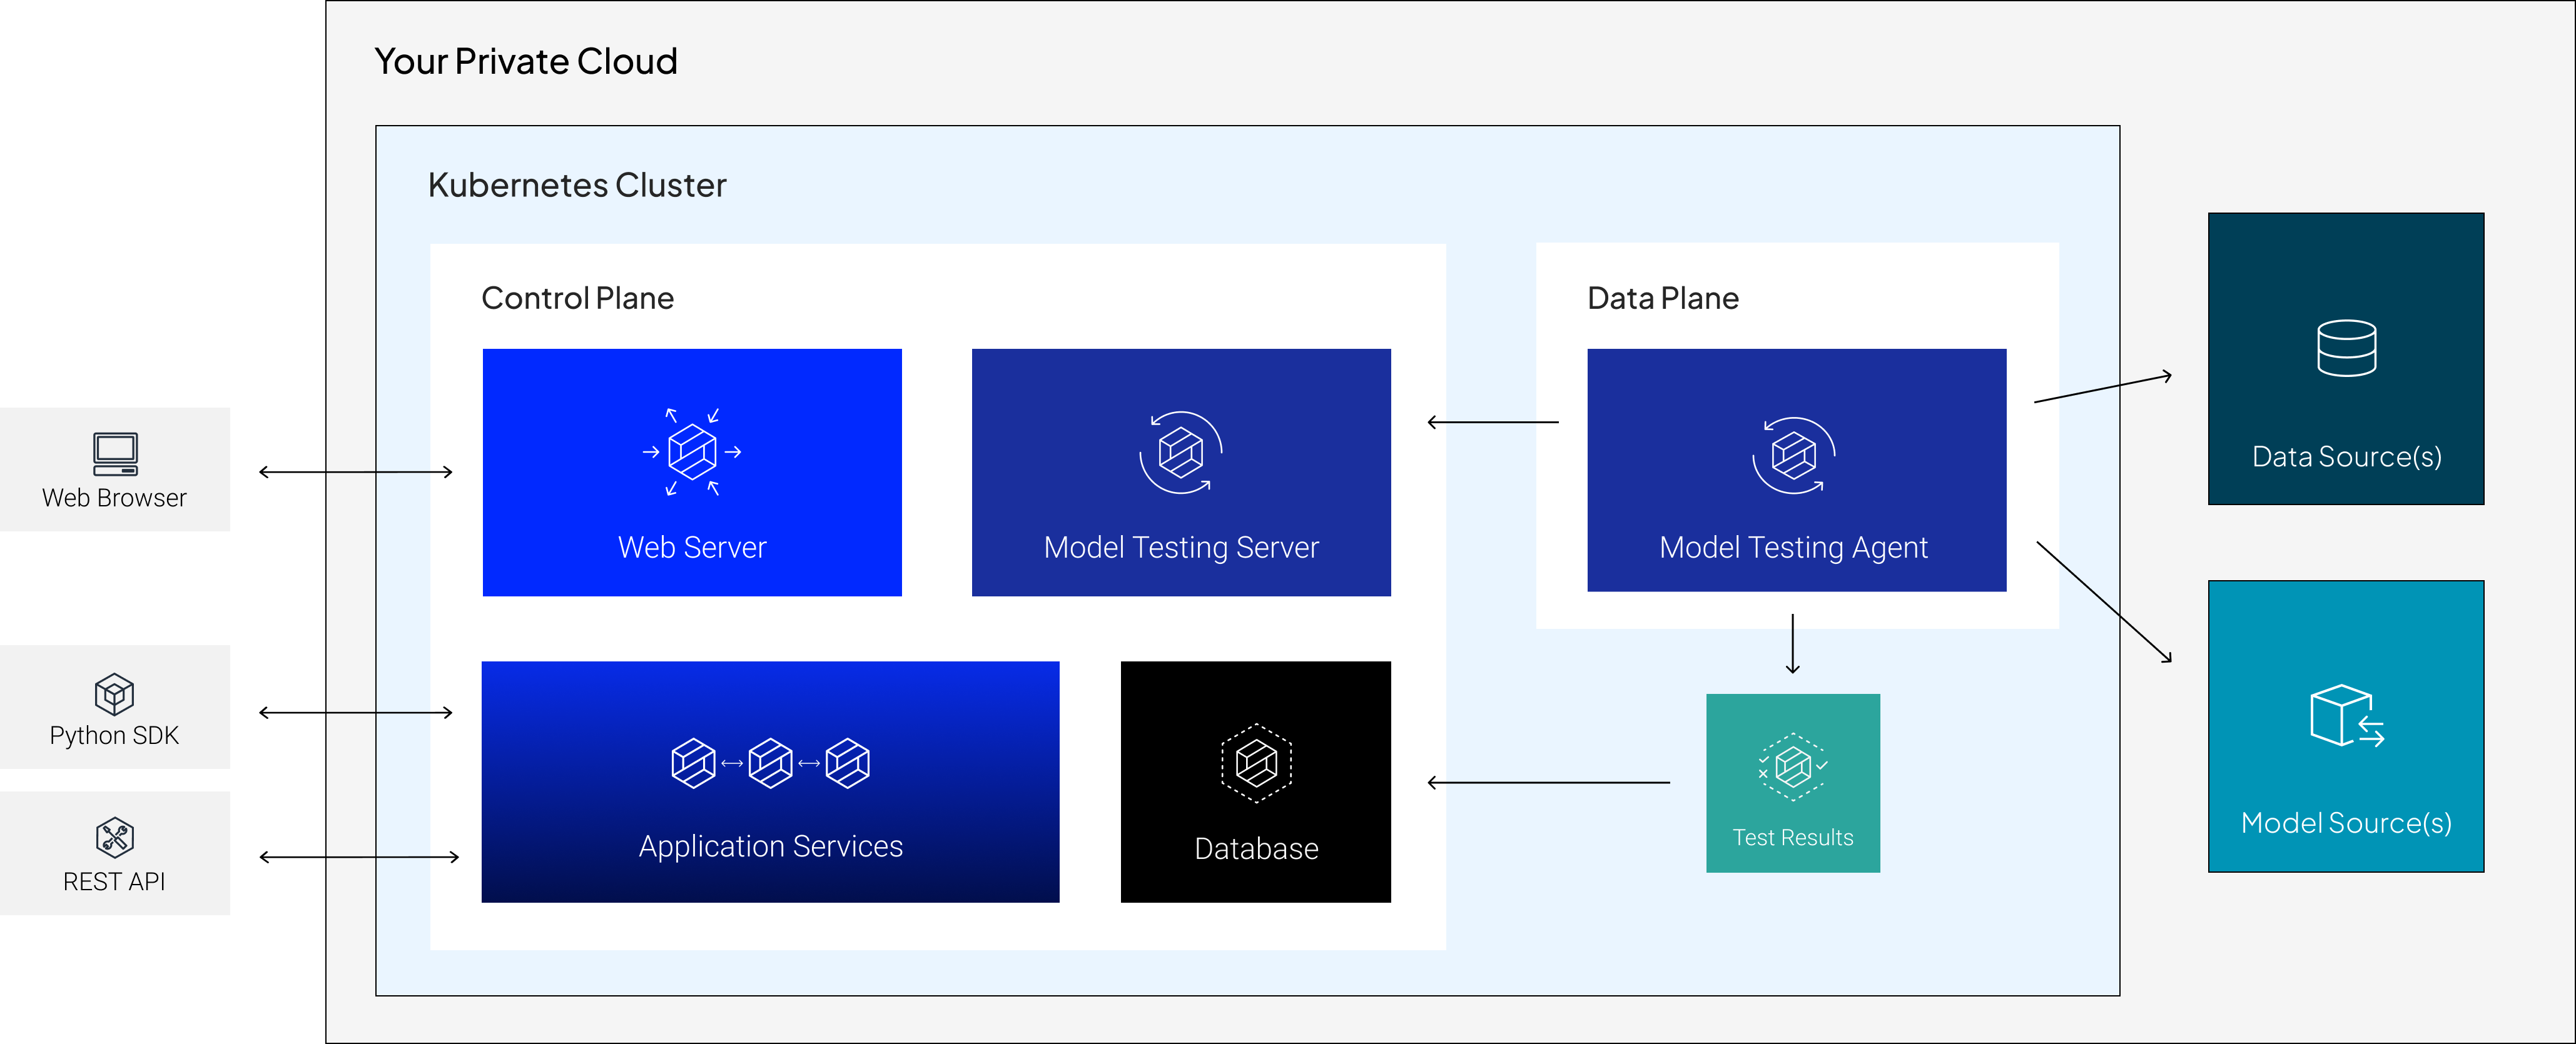Open the Application Services block
This screenshot has height=1044, width=2576.
[x=770, y=781]
